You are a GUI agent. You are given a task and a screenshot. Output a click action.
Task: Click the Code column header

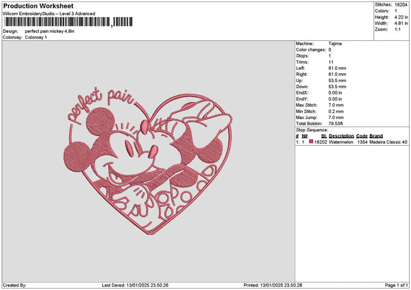click(362, 136)
